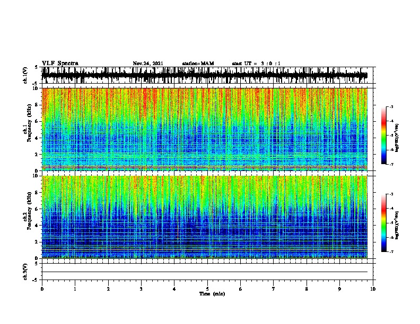The width and height of the screenshot is (420, 324).
Task: Click the "2" kHz tick on ch.2 spectrogram
Action: (x=37, y=242)
